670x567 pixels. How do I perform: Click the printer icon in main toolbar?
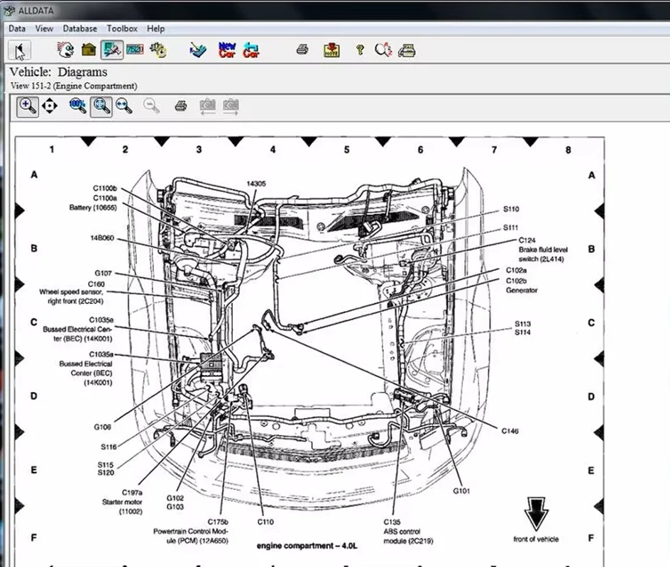[x=302, y=50]
